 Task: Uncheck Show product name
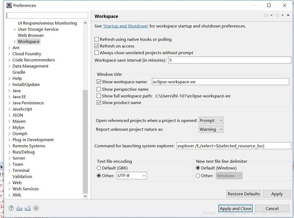coord(99,103)
